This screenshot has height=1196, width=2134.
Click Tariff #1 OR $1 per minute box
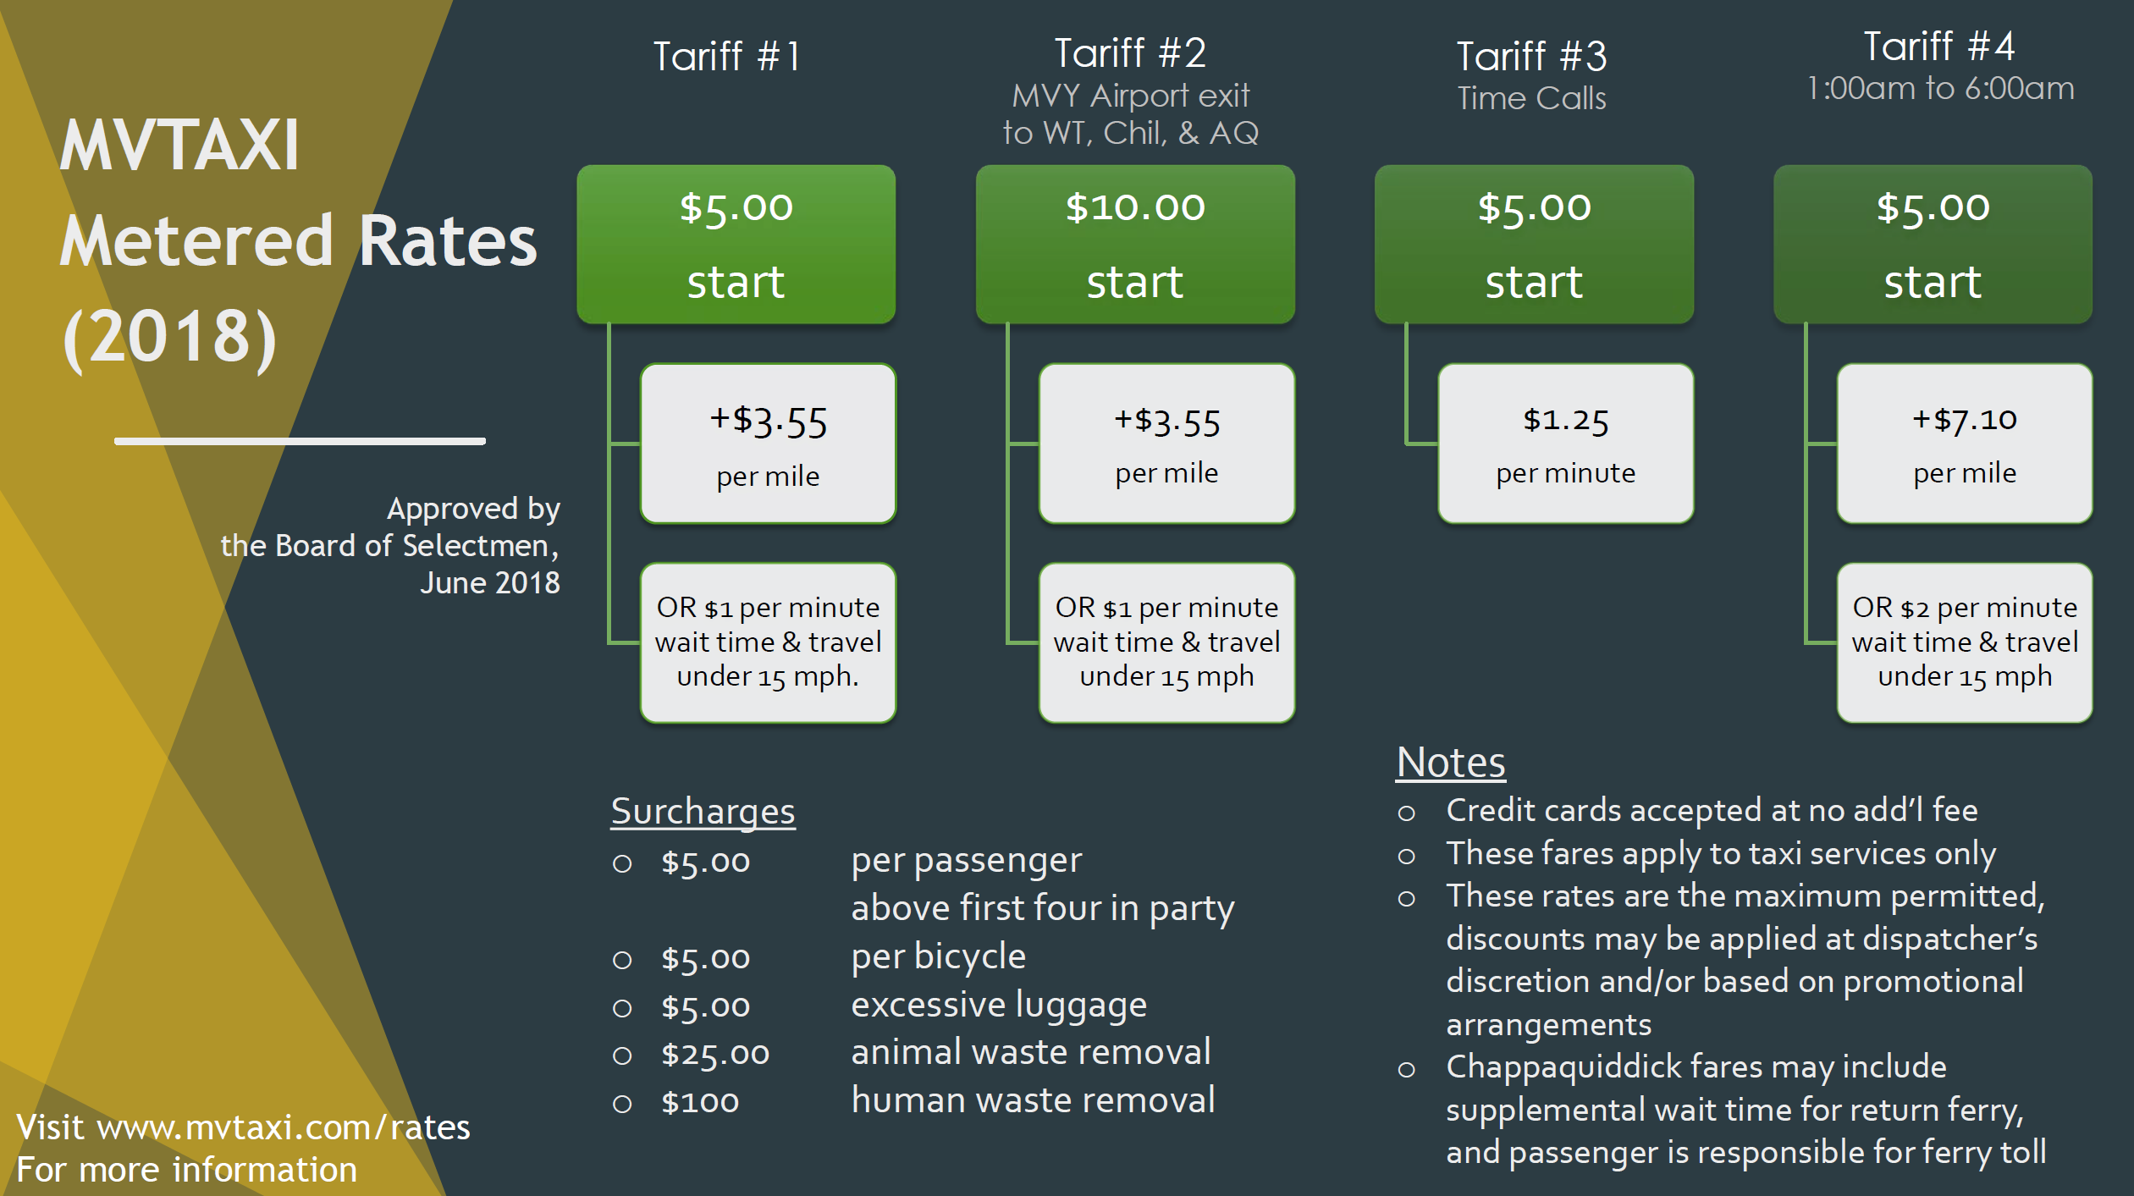(x=768, y=642)
